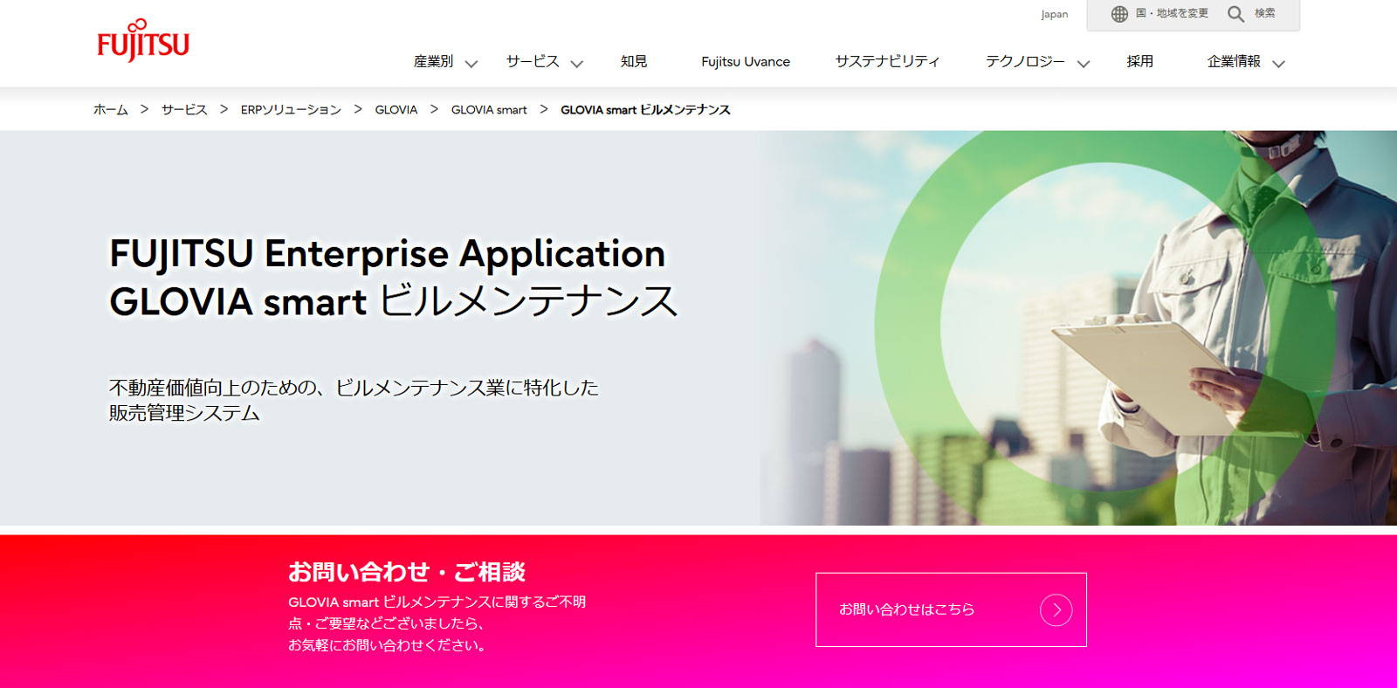
Task: Open the 産業別 menu
Action: [x=433, y=61]
